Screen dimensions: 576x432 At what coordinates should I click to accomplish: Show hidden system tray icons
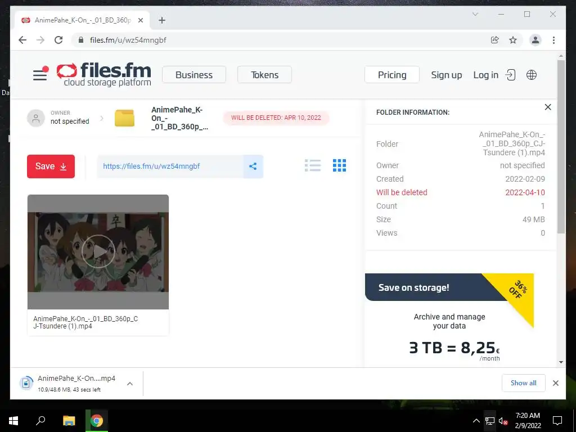[476, 421]
